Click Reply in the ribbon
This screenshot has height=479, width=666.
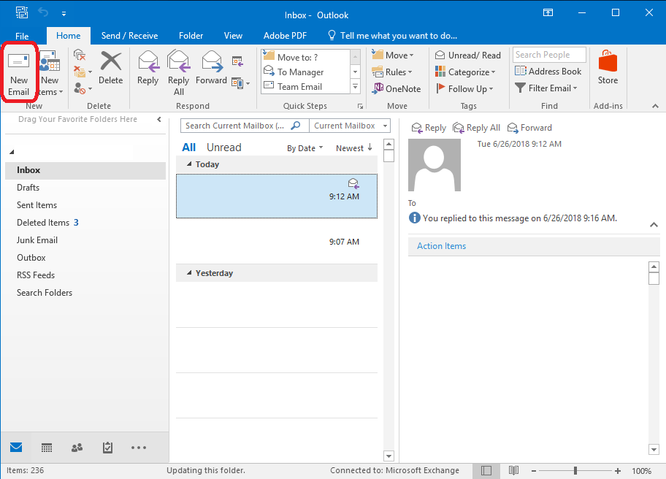pyautogui.click(x=148, y=68)
